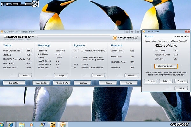Open Options... under Results
The image size is (191, 127).
pyautogui.click(x=131, y=76)
